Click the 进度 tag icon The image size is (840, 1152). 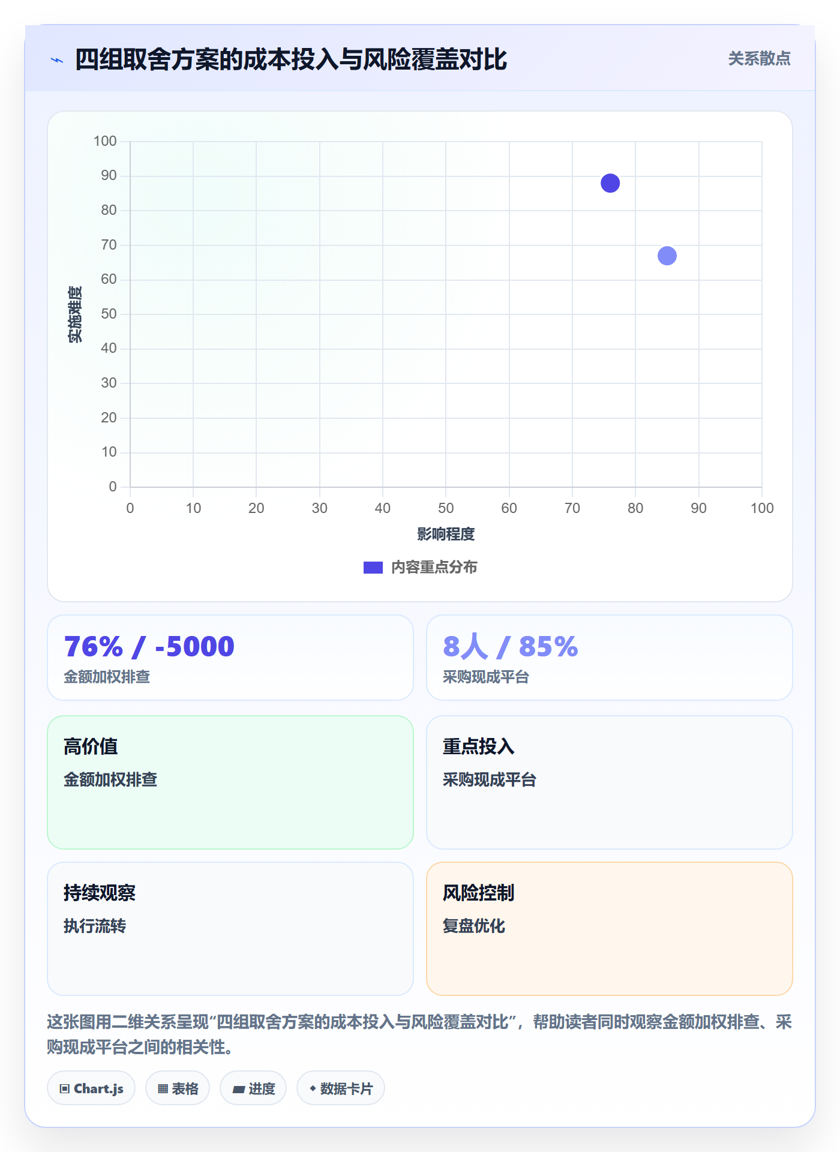238,1089
